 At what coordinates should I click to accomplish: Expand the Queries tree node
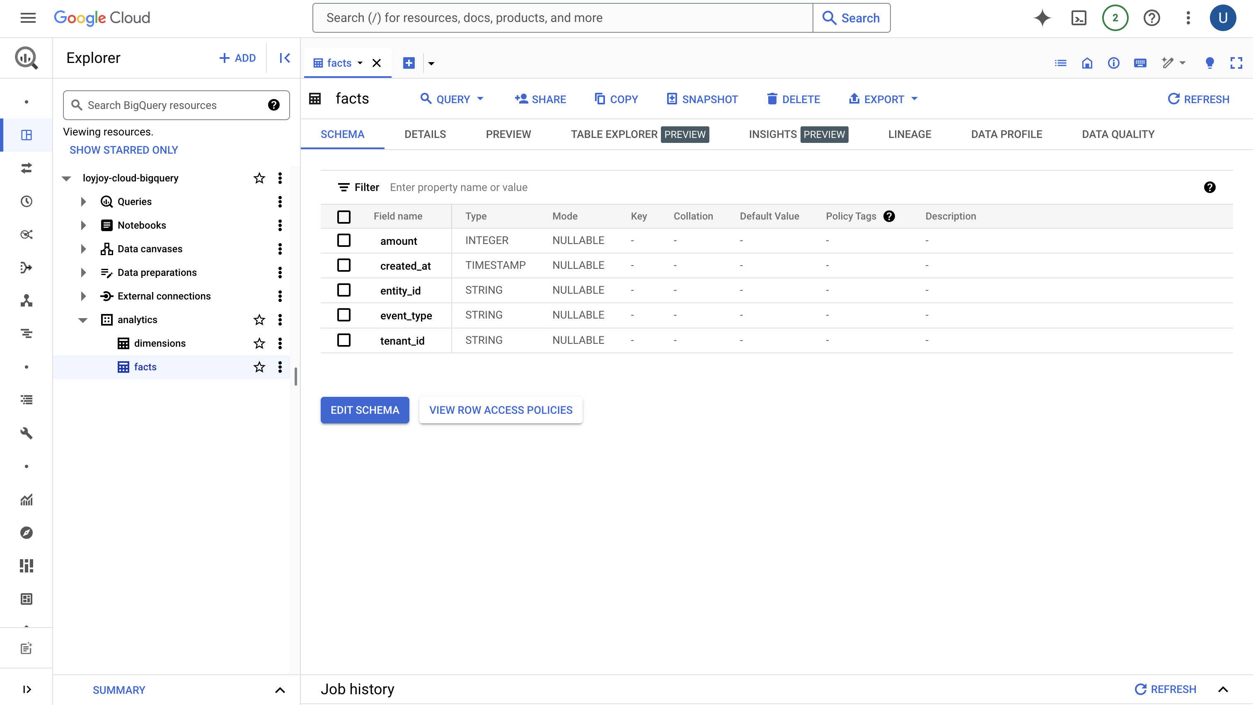(x=83, y=202)
